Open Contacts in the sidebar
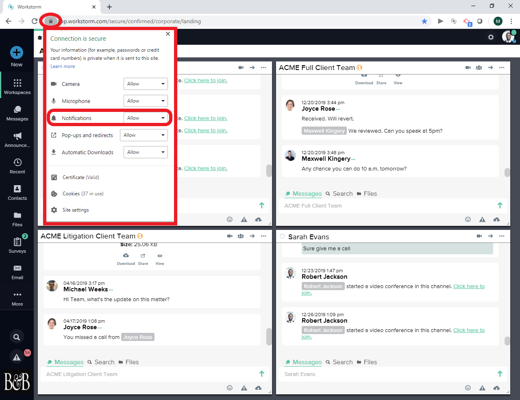The image size is (520, 400). click(17, 192)
